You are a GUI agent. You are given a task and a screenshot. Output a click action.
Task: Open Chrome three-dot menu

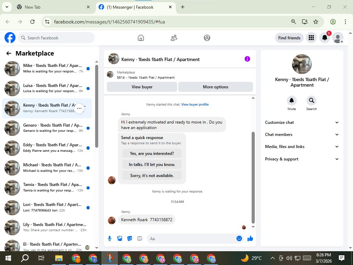(x=345, y=22)
